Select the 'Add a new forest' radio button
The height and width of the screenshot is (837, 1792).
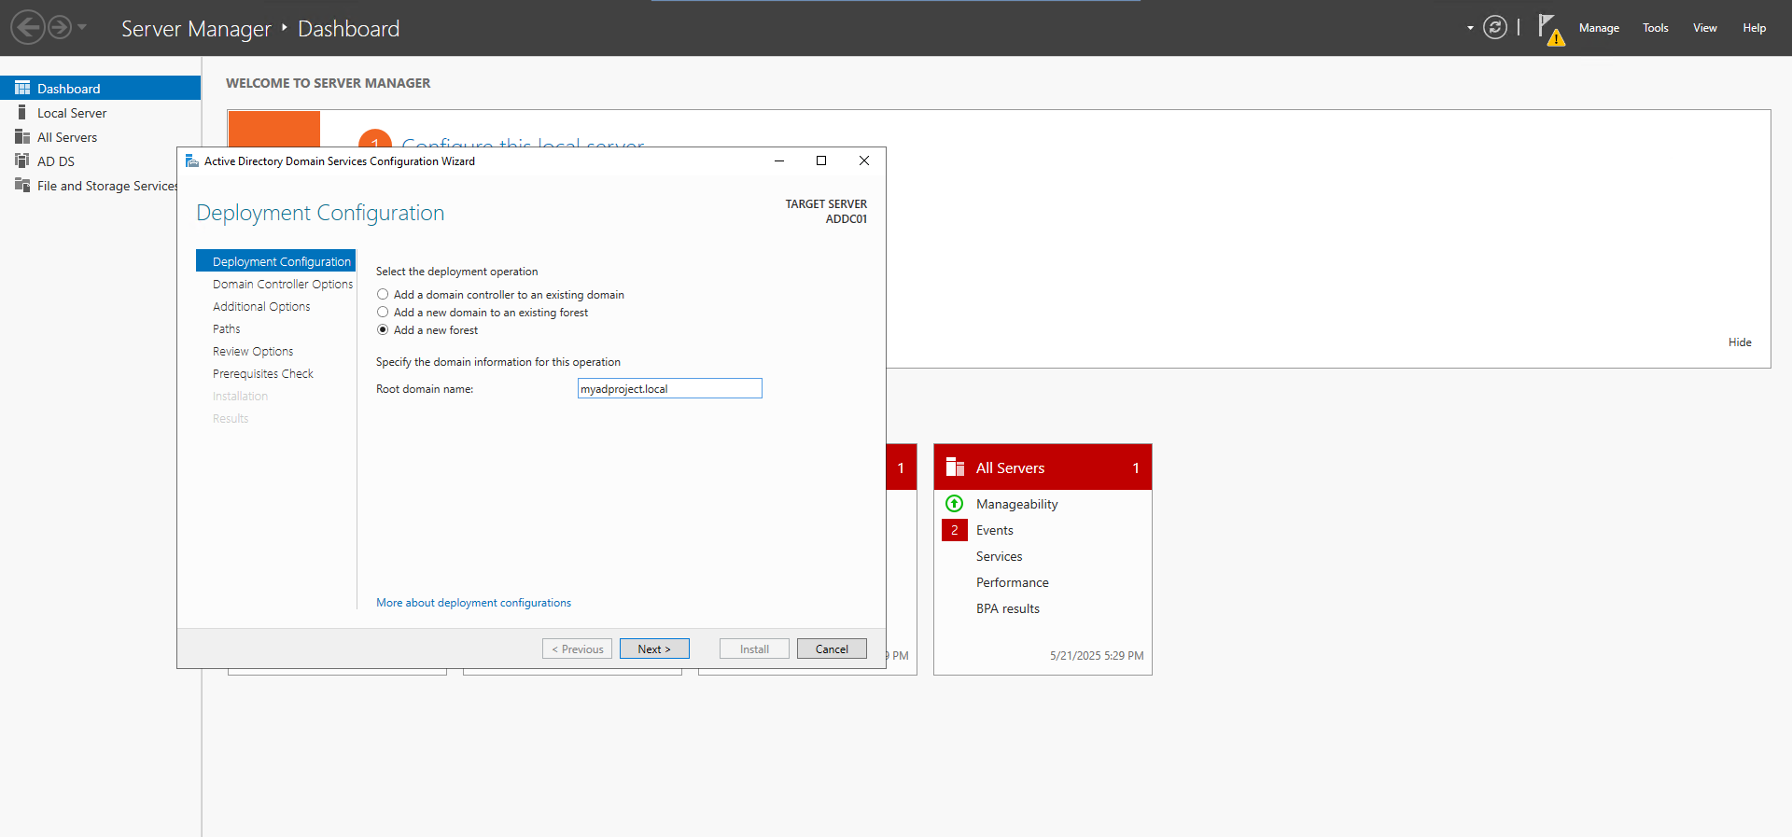click(383, 330)
